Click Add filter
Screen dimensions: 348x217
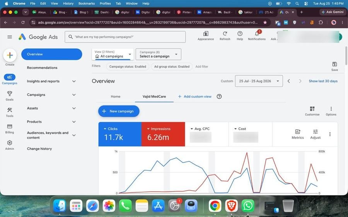(x=202, y=66)
